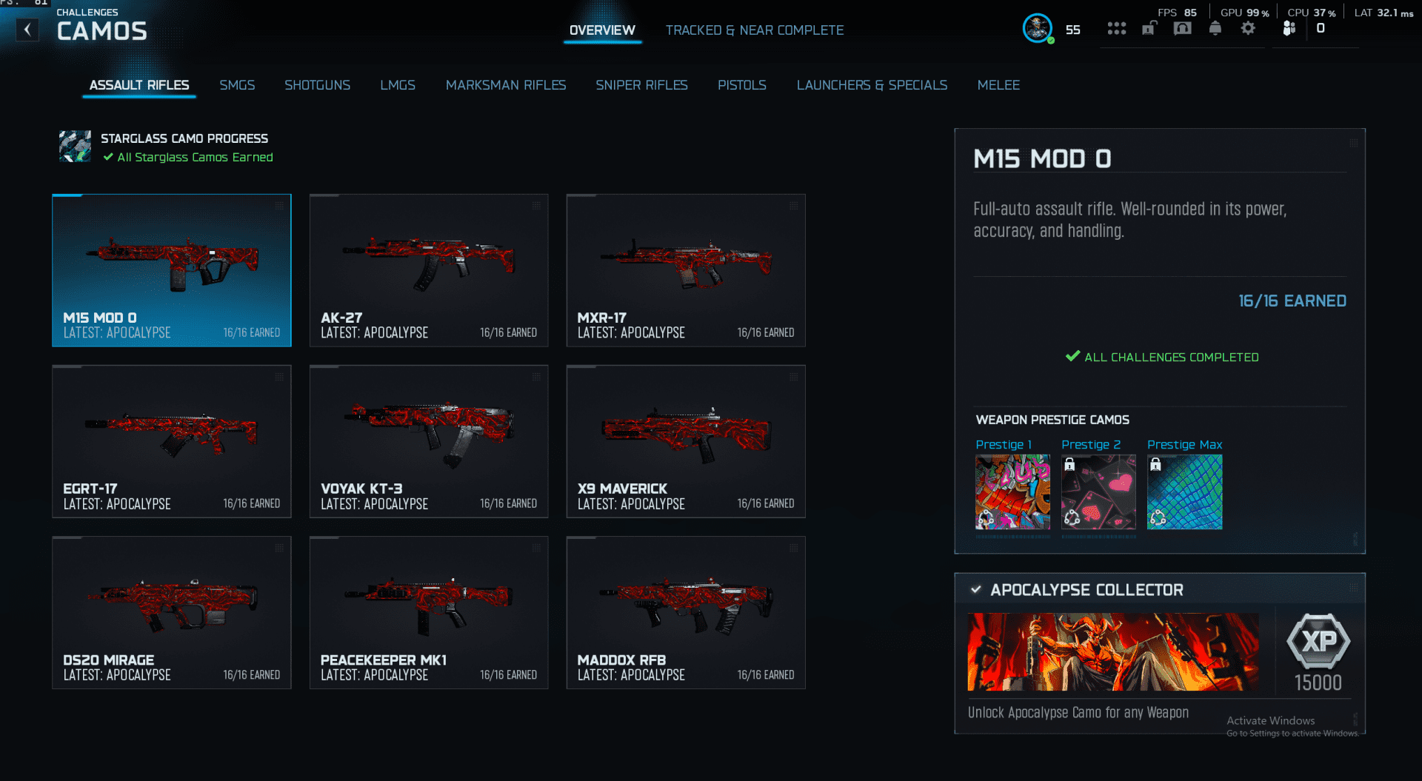Switch to Tracked & Near Complete tab
Screen dimensions: 1422x781
[x=755, y=30]
